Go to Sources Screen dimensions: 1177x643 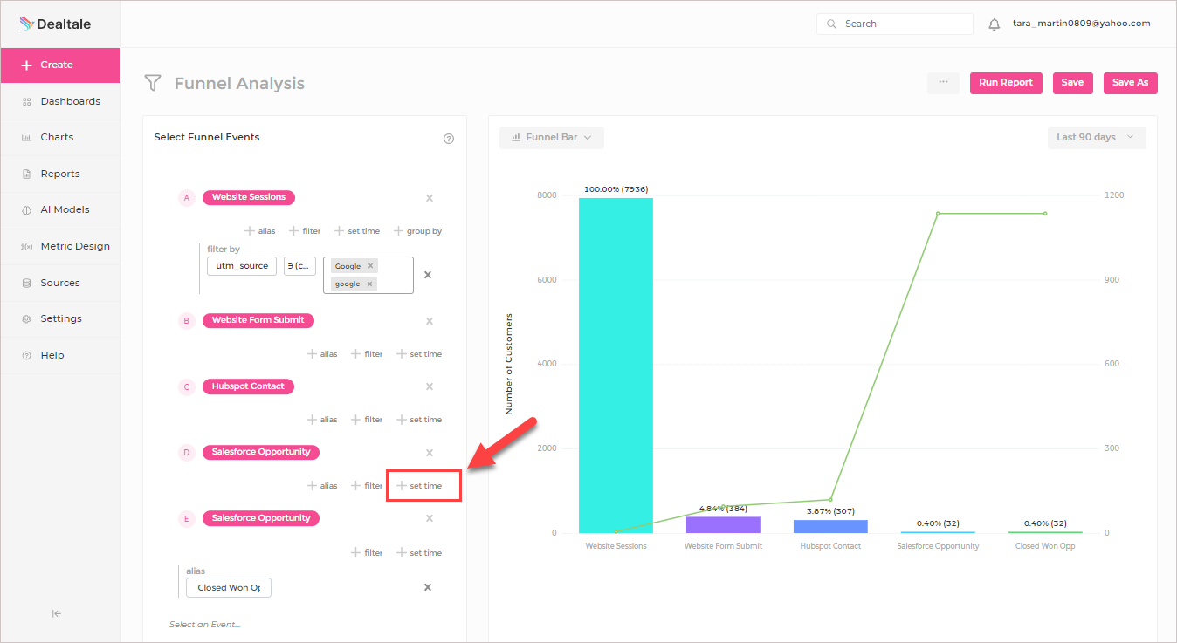[60, 283]
